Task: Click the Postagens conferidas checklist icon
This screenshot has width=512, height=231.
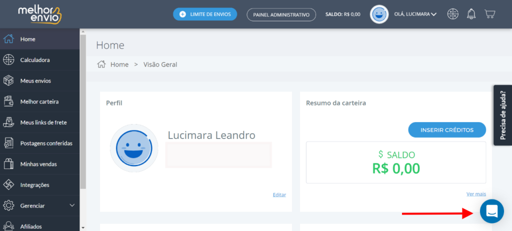Action: tap(8, 143)
